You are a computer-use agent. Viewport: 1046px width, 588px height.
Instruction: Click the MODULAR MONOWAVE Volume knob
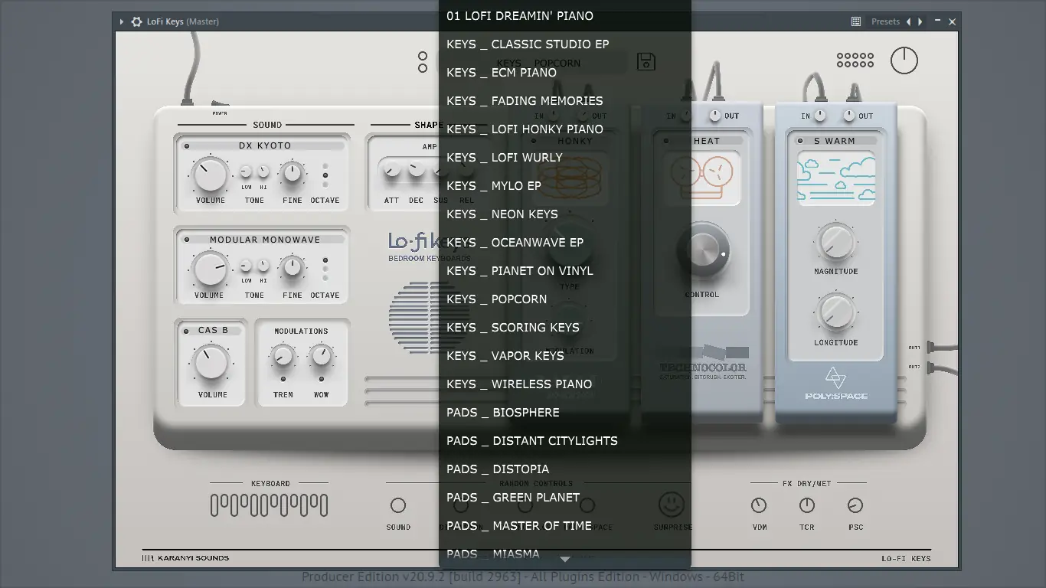coord(210,269)
